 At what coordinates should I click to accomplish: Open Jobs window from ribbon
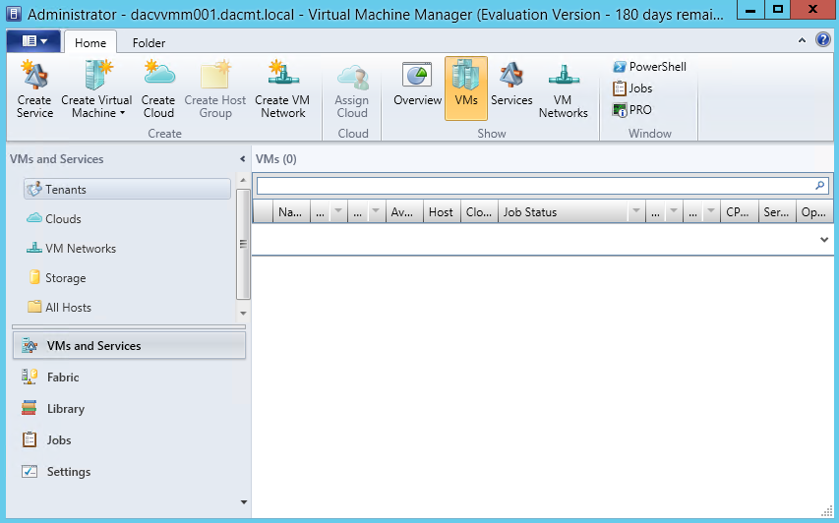click(x=632, y=88)
